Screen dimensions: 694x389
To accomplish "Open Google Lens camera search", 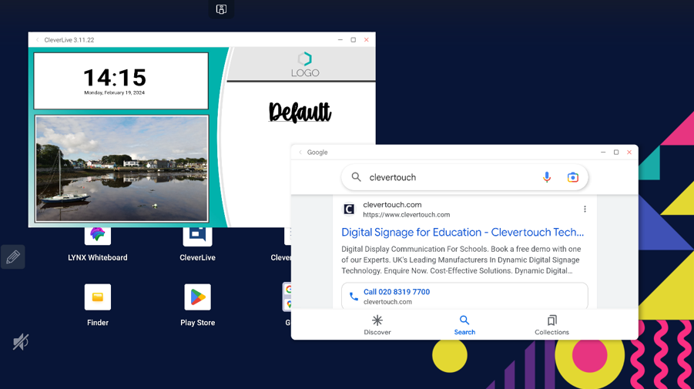I will pyautogui.click(x=572, y=177).
